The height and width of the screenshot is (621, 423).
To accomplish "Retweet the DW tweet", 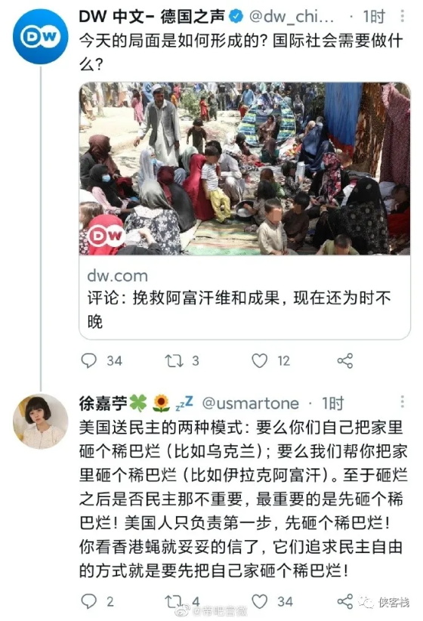I will pos(174,361).
